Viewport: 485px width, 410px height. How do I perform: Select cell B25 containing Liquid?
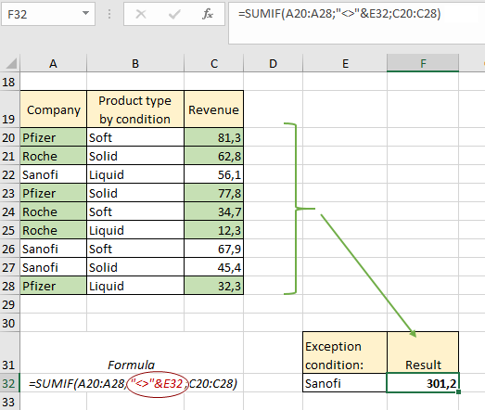point(135,230)
